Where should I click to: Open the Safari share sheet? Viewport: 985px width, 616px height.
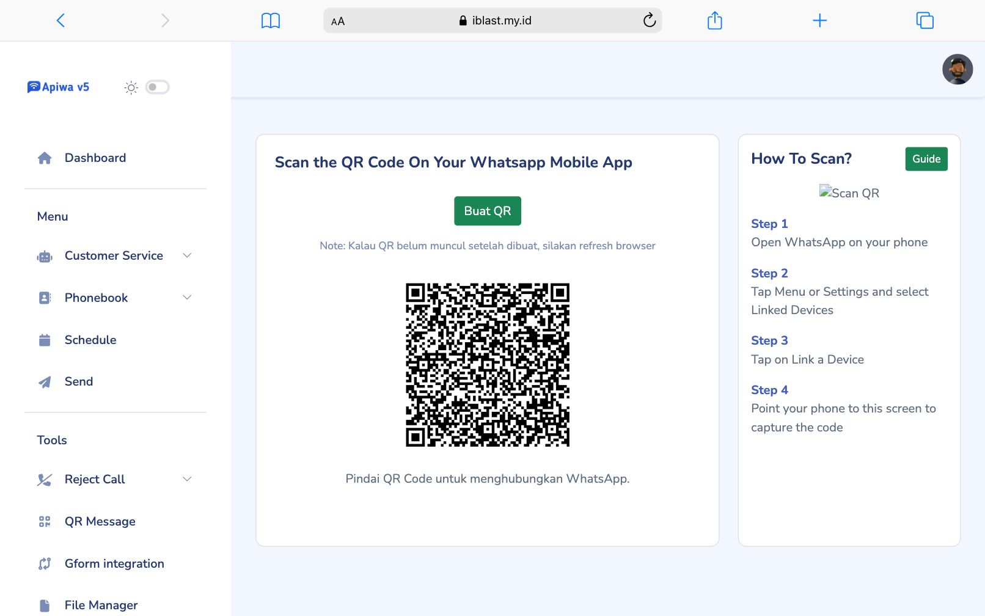coord(714,21)
